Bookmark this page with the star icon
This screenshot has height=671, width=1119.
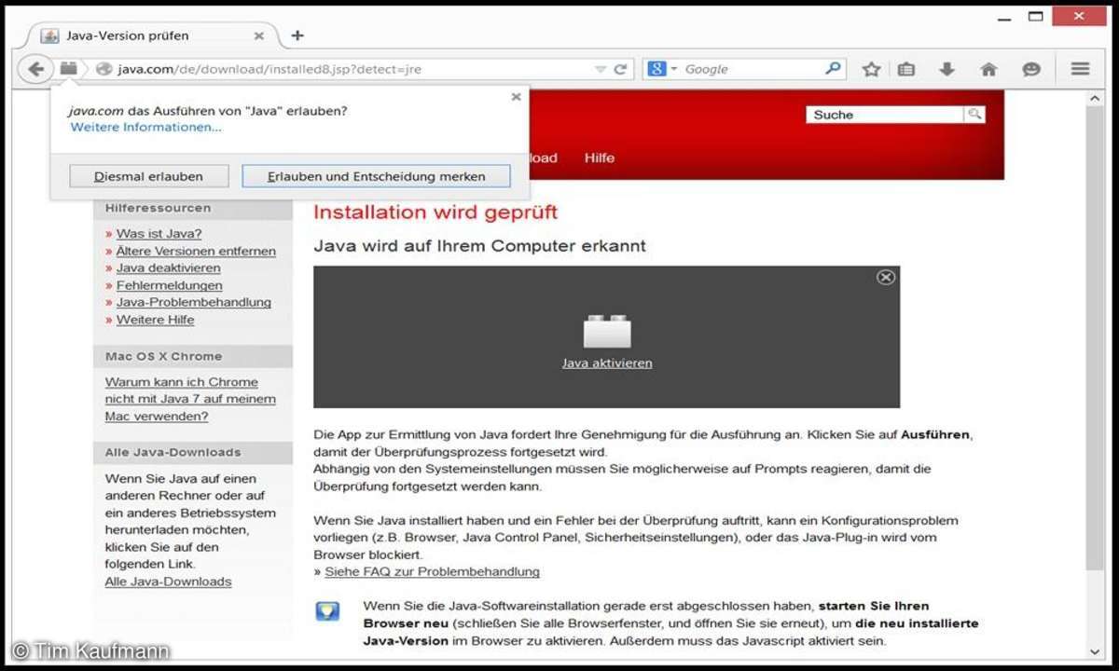coord(871,69)
